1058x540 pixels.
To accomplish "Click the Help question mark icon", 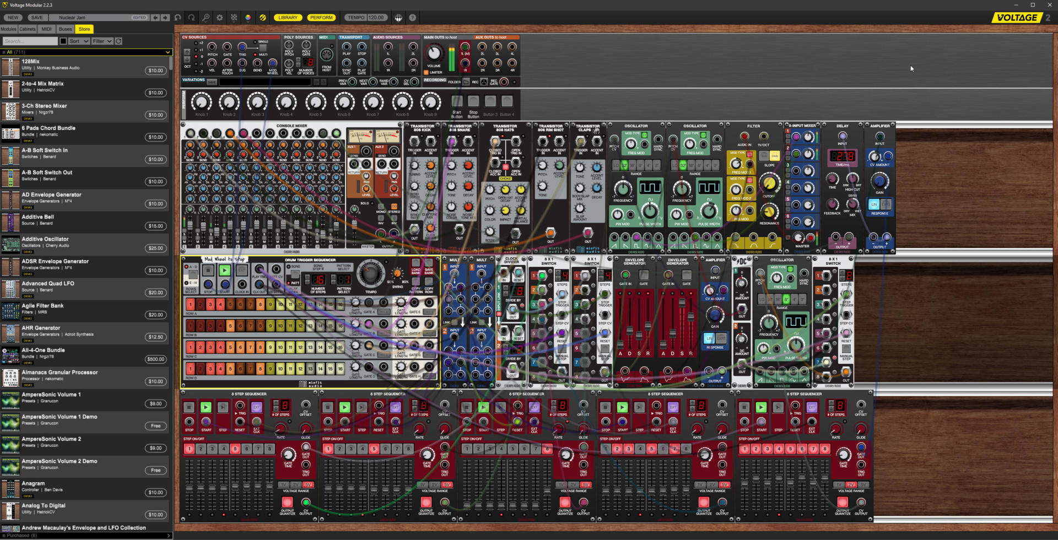I will point(413,17).
